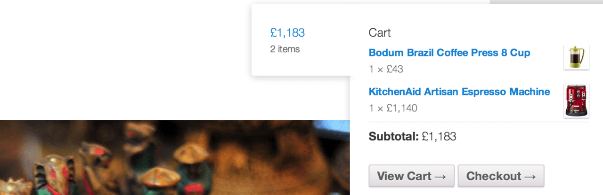Click the Bodum Brazil Coffee Press 8 Cup link
The width and height of the screenshot is (603, 195).
[449, 53]
